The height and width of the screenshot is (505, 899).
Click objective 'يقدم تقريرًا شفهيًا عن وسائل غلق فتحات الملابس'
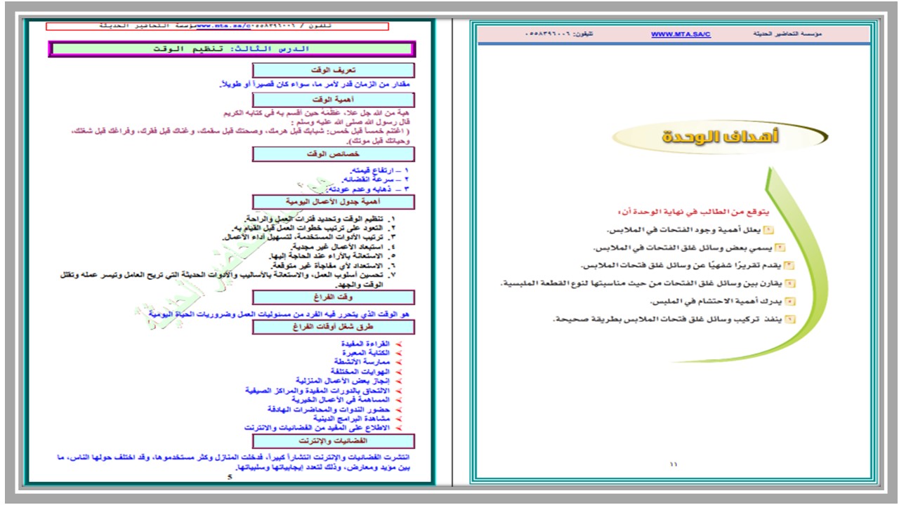688,266
